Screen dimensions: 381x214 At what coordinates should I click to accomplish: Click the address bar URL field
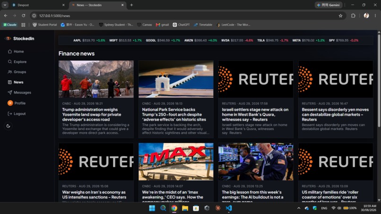(x=187, y=16)
